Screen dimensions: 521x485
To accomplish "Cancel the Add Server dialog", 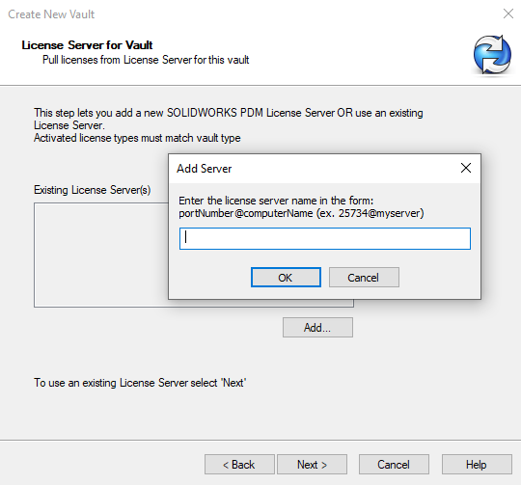I will tap(364, 277).
